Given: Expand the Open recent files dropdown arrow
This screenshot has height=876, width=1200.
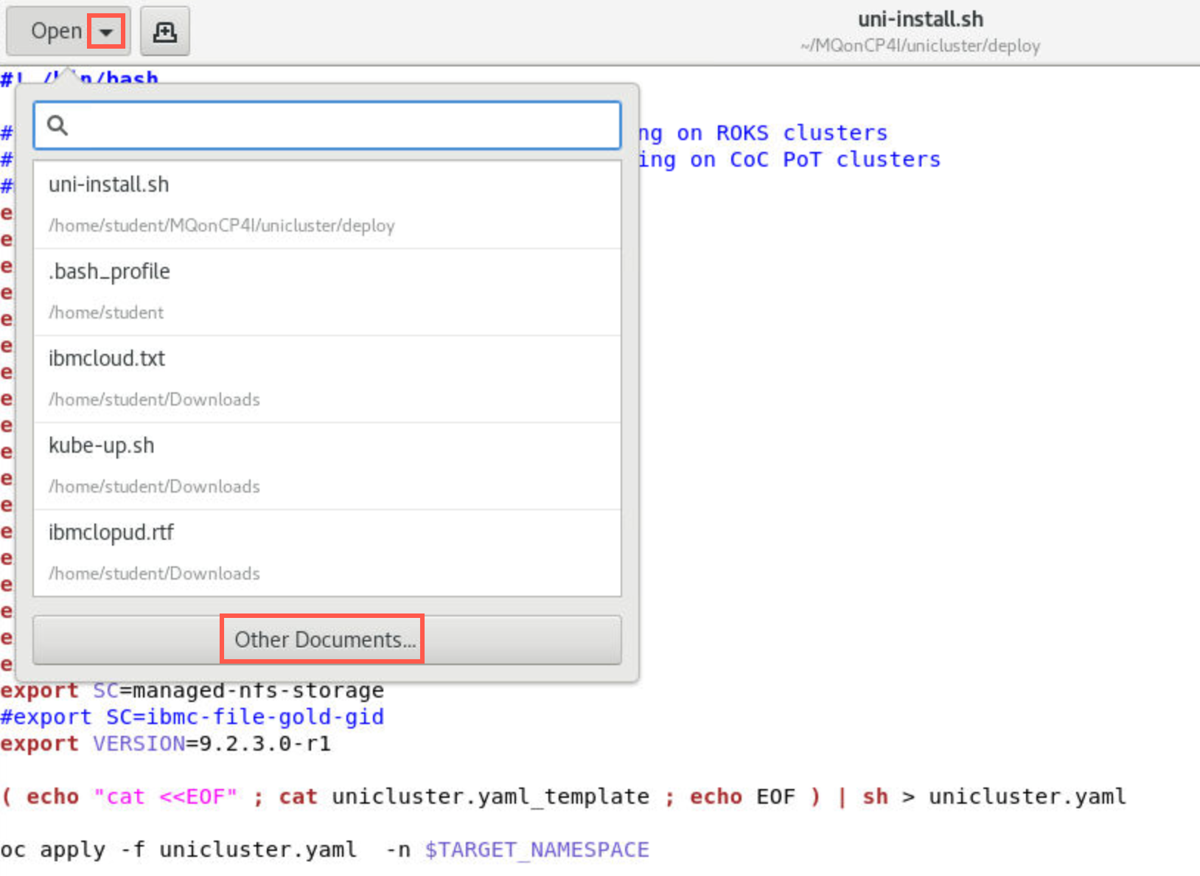Looking at the screenshot, I should click(106, 32).
